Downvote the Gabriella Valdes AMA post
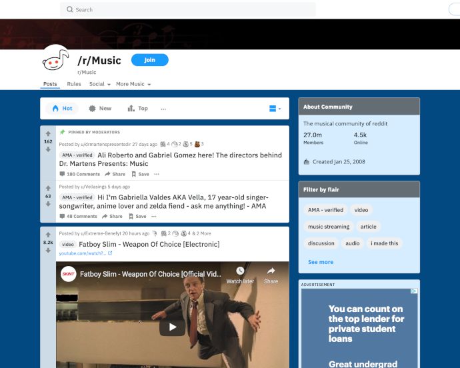Image resolution: width=460 pixels, height=368 pixels. [48, 204]
